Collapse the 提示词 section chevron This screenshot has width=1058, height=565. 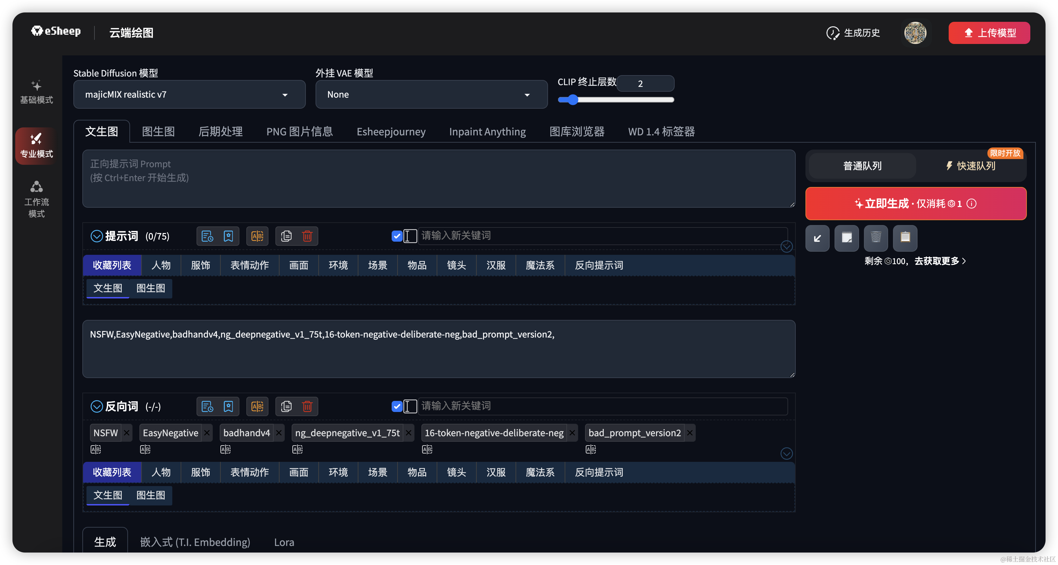[x=97, y=236]
